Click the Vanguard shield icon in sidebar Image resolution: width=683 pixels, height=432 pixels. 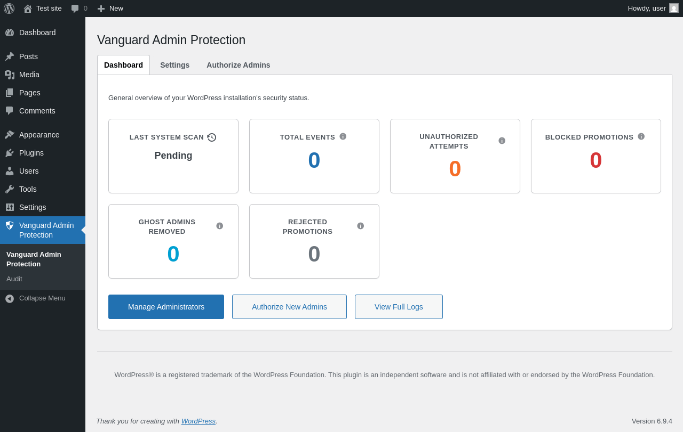[x=10, y=225]
